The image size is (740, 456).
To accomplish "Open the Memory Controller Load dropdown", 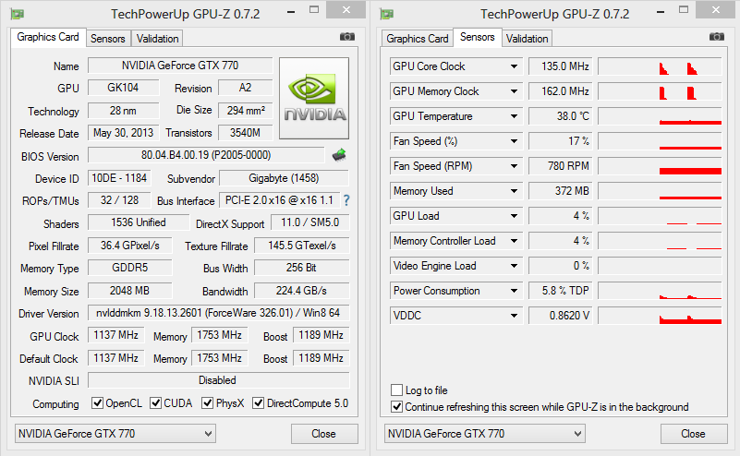I will (514, 241).
